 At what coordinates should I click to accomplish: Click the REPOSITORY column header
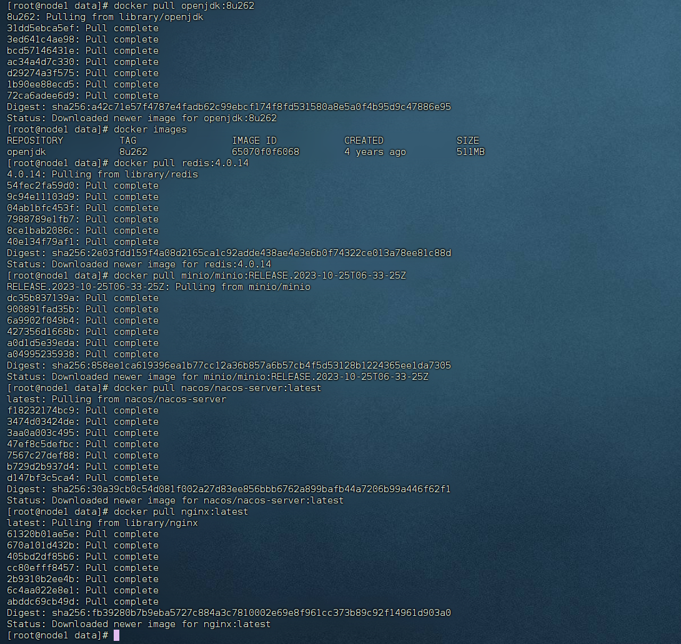[x=35, y=141]
